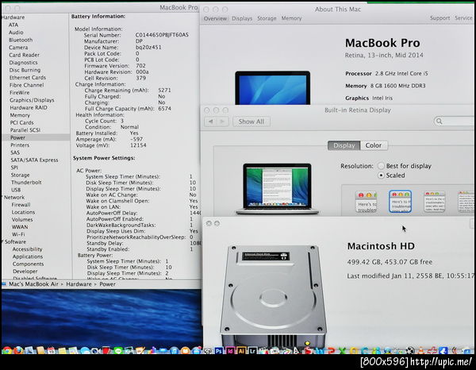
Task: Select Printers in the sidebar
Action: [x=20, y=145]
